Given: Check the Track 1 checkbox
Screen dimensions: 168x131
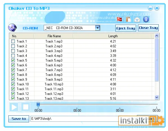Looking at the screenshot, I should coord(13,41).
